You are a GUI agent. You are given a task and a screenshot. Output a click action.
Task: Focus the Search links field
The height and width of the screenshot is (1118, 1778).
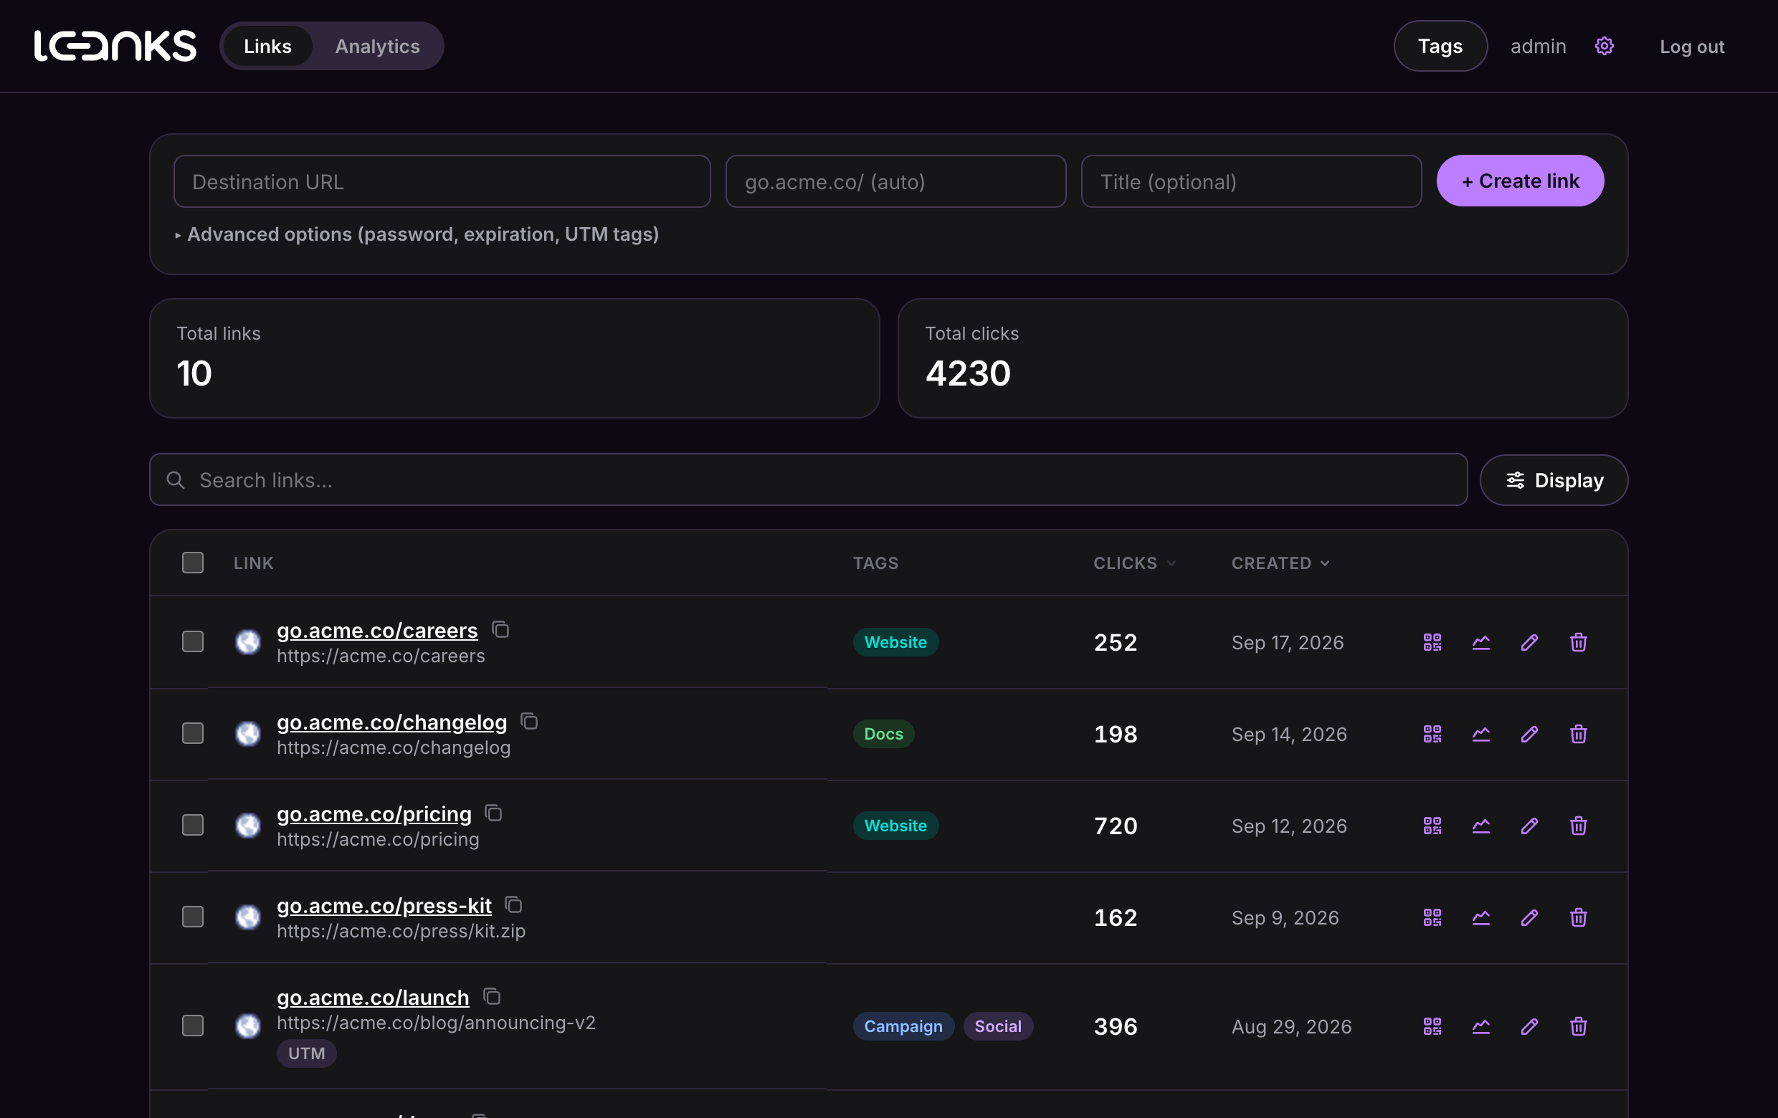pos(808,480)
